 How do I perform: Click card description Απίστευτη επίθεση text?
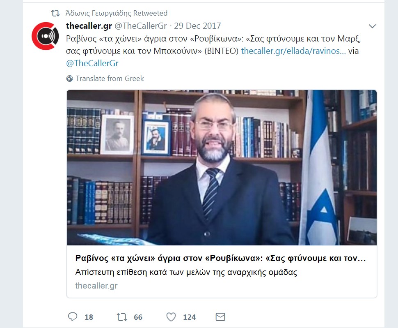186,273
